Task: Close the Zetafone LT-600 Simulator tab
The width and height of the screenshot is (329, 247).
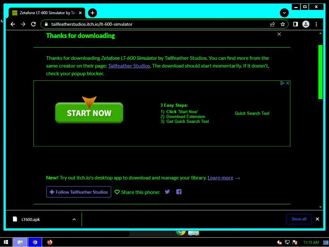Action: (x=80, y=13)
